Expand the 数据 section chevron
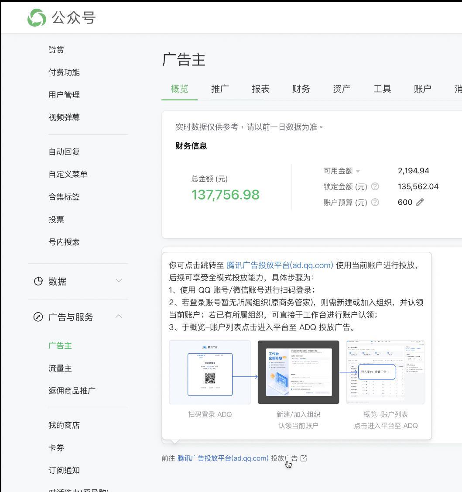Viewport: 462px width, 492px height. tap(118, 282)
